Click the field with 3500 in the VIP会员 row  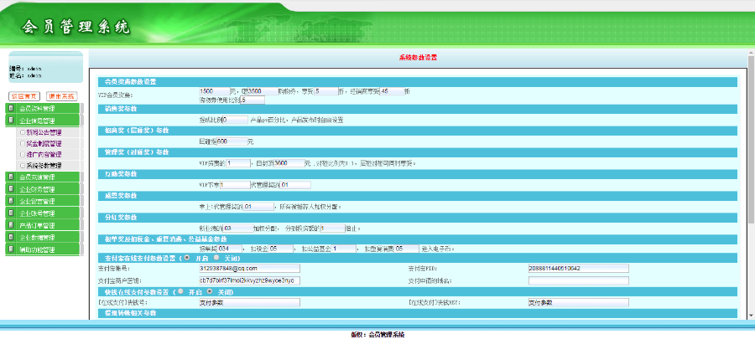[x=262, y=91]
